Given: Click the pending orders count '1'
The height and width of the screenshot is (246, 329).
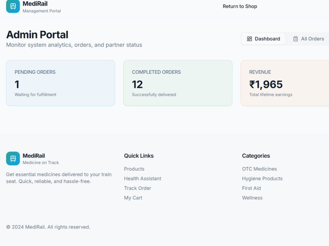Looking at the screenshot, I should (17, 85).
